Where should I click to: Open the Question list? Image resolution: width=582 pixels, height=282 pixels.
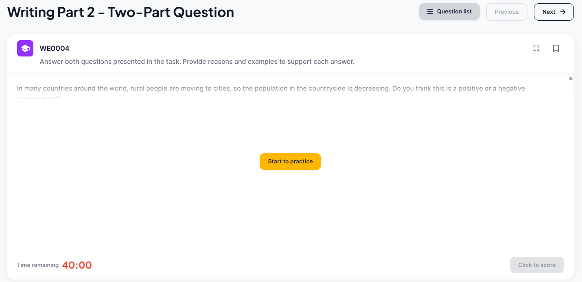[449, 12]
